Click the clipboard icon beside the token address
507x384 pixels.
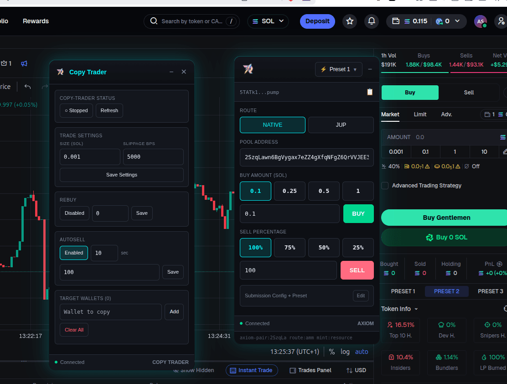[369, 92]
